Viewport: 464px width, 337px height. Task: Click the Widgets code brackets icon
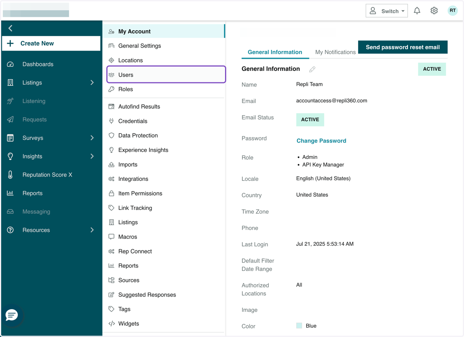111,324
